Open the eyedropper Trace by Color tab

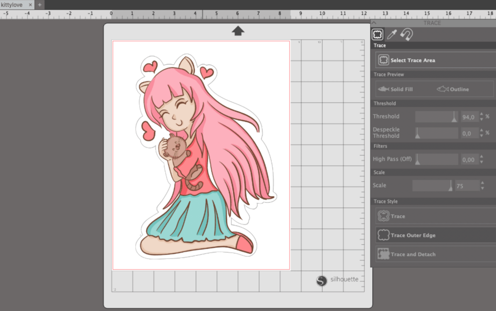click(392, 34)
